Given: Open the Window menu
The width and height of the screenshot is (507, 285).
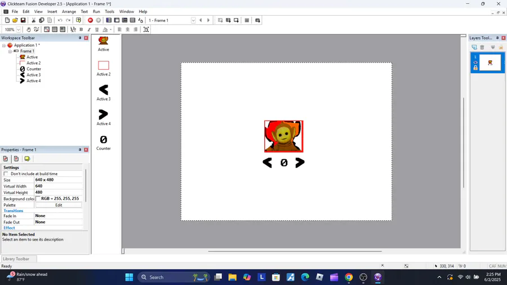Looking at the screenshot, I should click(x=126, y=11).
